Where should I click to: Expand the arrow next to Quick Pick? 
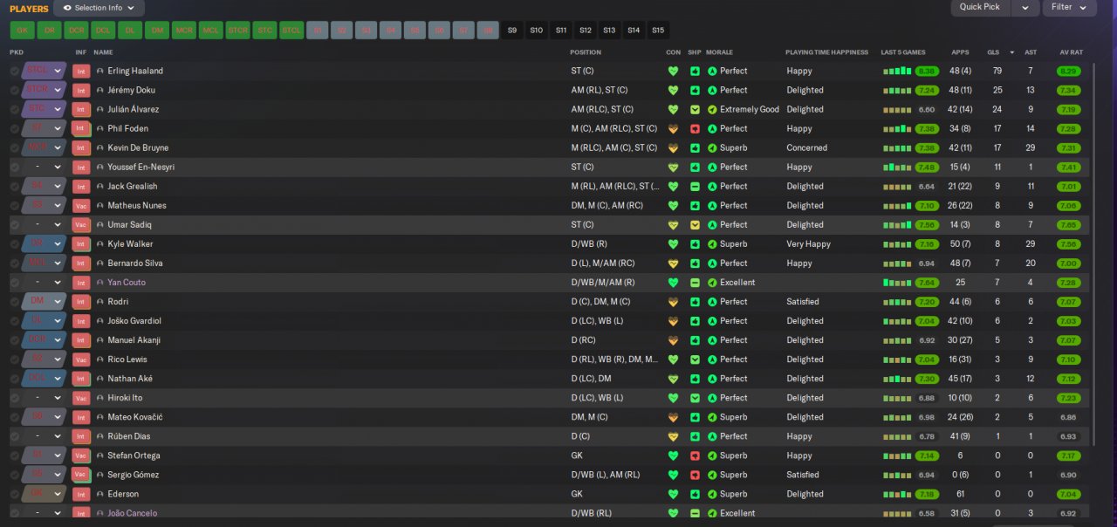click(1024, 8)
